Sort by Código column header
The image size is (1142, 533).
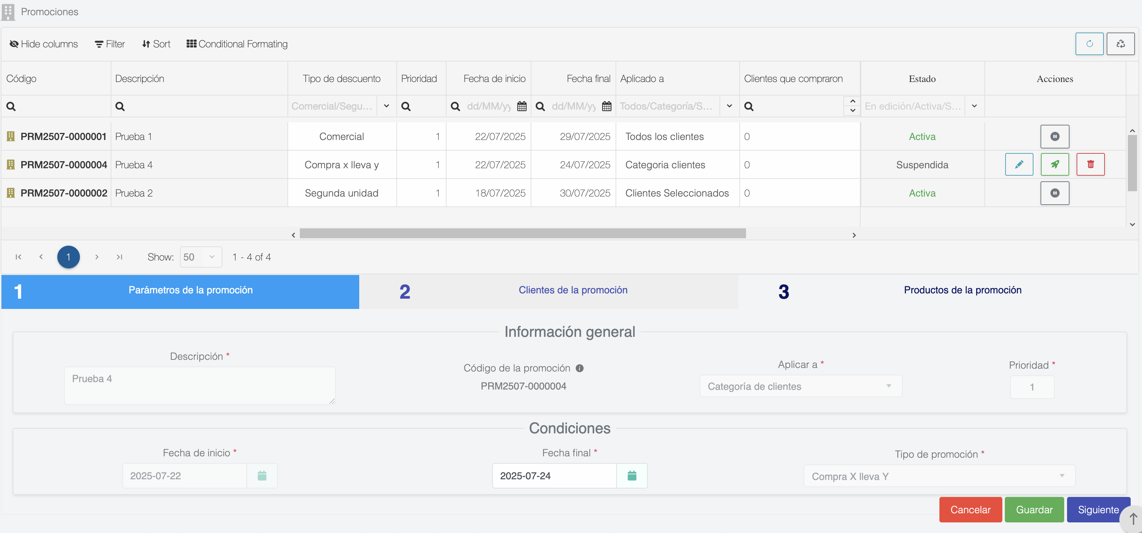coord(56,78)
